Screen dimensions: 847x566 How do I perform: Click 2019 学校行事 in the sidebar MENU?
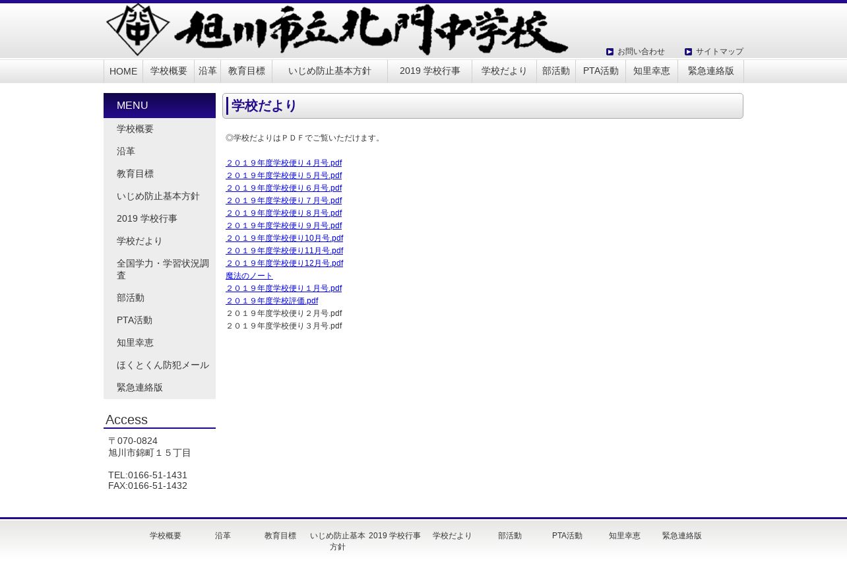[x=160, y=219]
